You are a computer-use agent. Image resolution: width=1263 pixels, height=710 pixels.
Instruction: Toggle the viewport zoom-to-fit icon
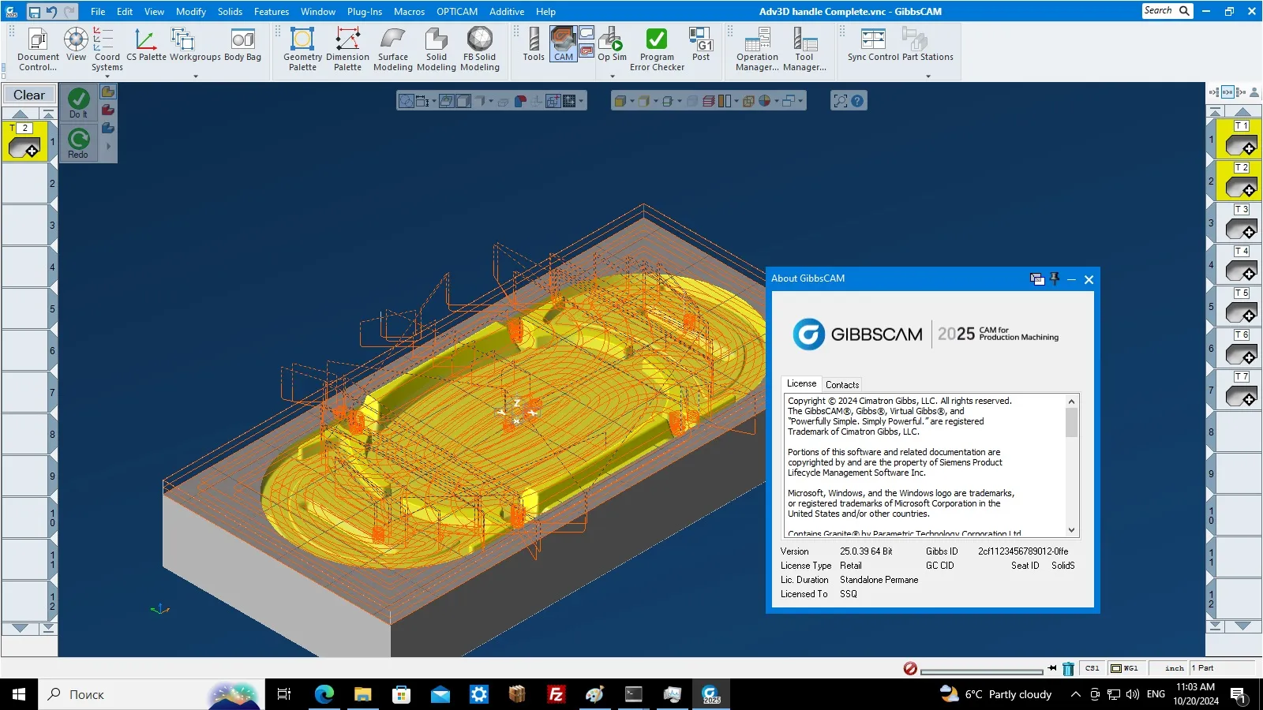(841, 101)
